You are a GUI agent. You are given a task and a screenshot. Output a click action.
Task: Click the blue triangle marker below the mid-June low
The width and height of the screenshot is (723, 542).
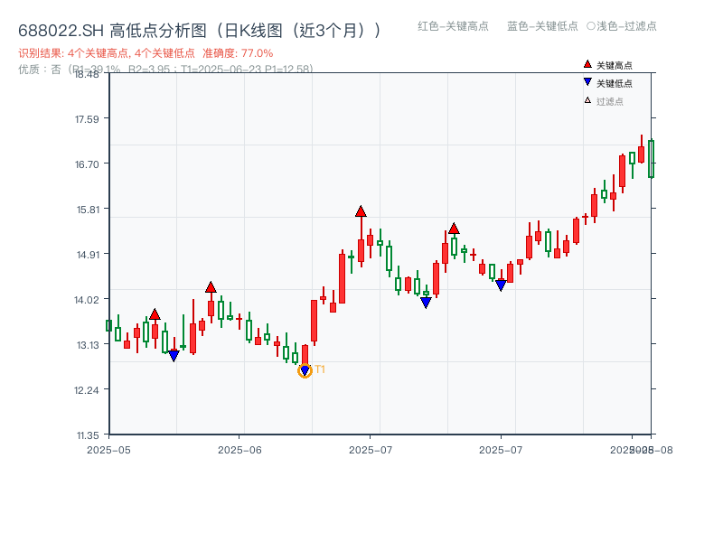(x=174, y=355)
